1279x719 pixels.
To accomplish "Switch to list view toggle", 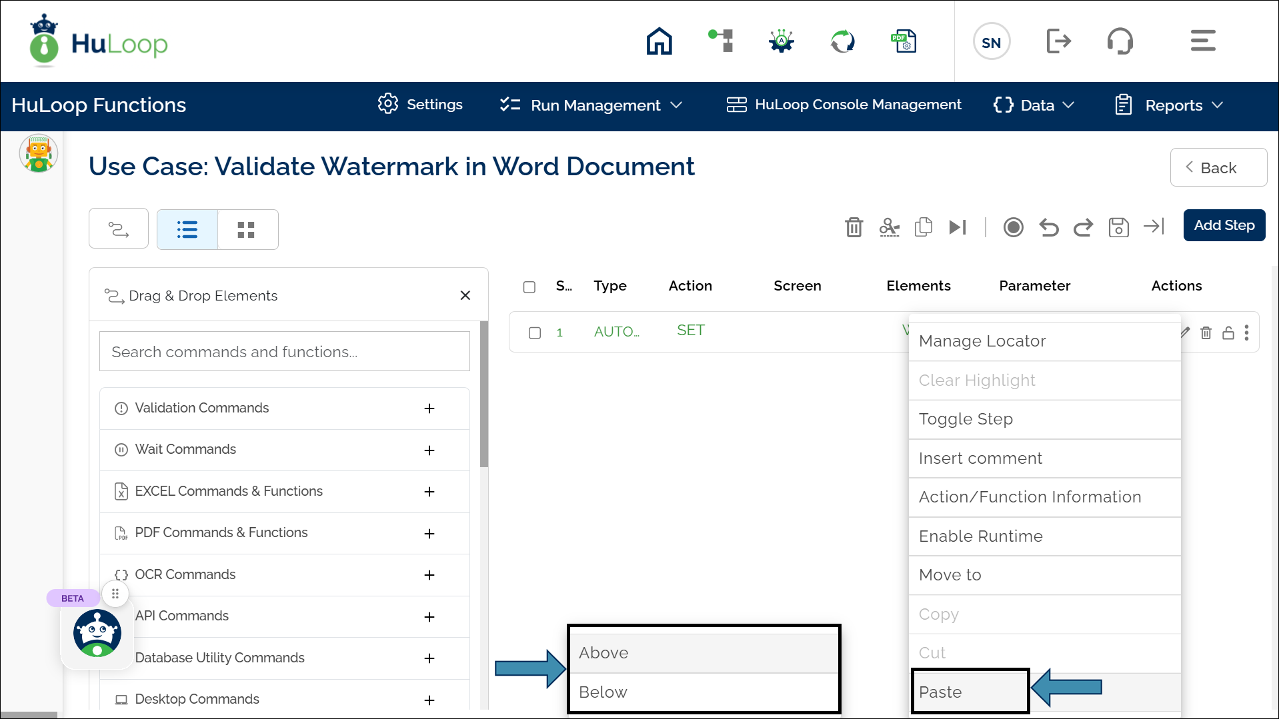I will tap(187, 230).
